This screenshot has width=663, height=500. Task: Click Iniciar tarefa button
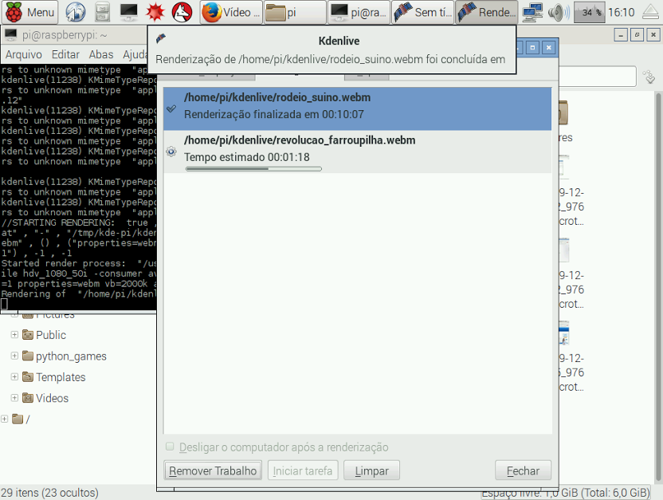303,470
